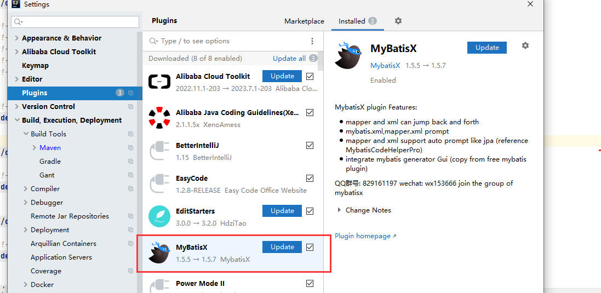
Task: Click the Alibaba Java Coding Guidelines plugin icon
Action: pyautogui.click(x=159, y=118)
